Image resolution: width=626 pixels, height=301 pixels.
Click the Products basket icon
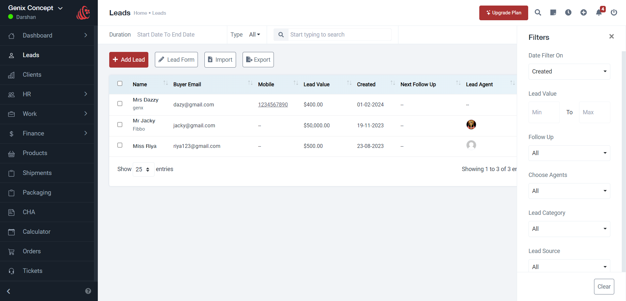11,153
